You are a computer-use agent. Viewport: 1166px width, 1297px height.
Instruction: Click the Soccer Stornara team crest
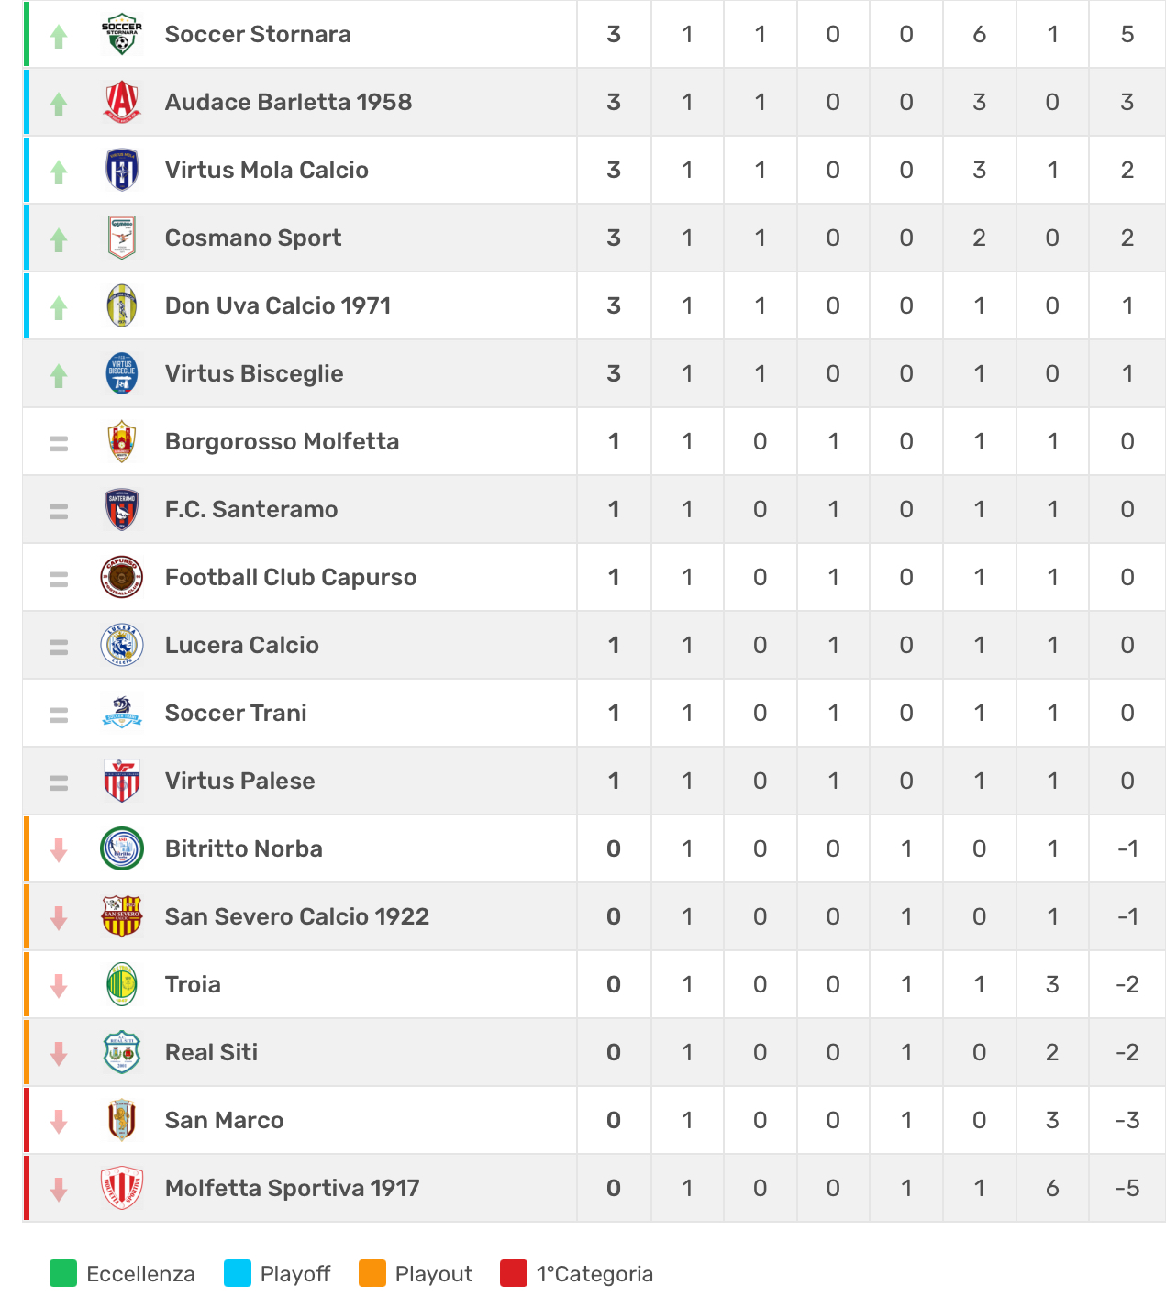(122, 35)
